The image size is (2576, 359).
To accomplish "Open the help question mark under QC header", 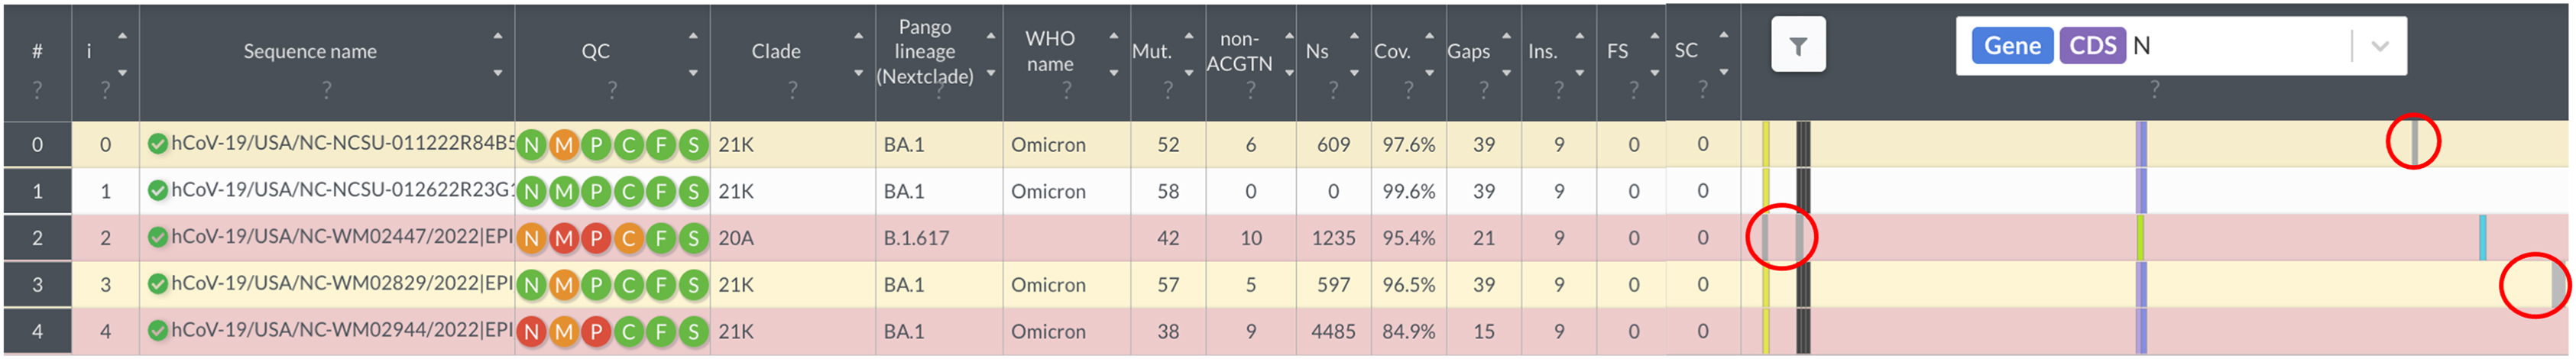I will point(612,90).
